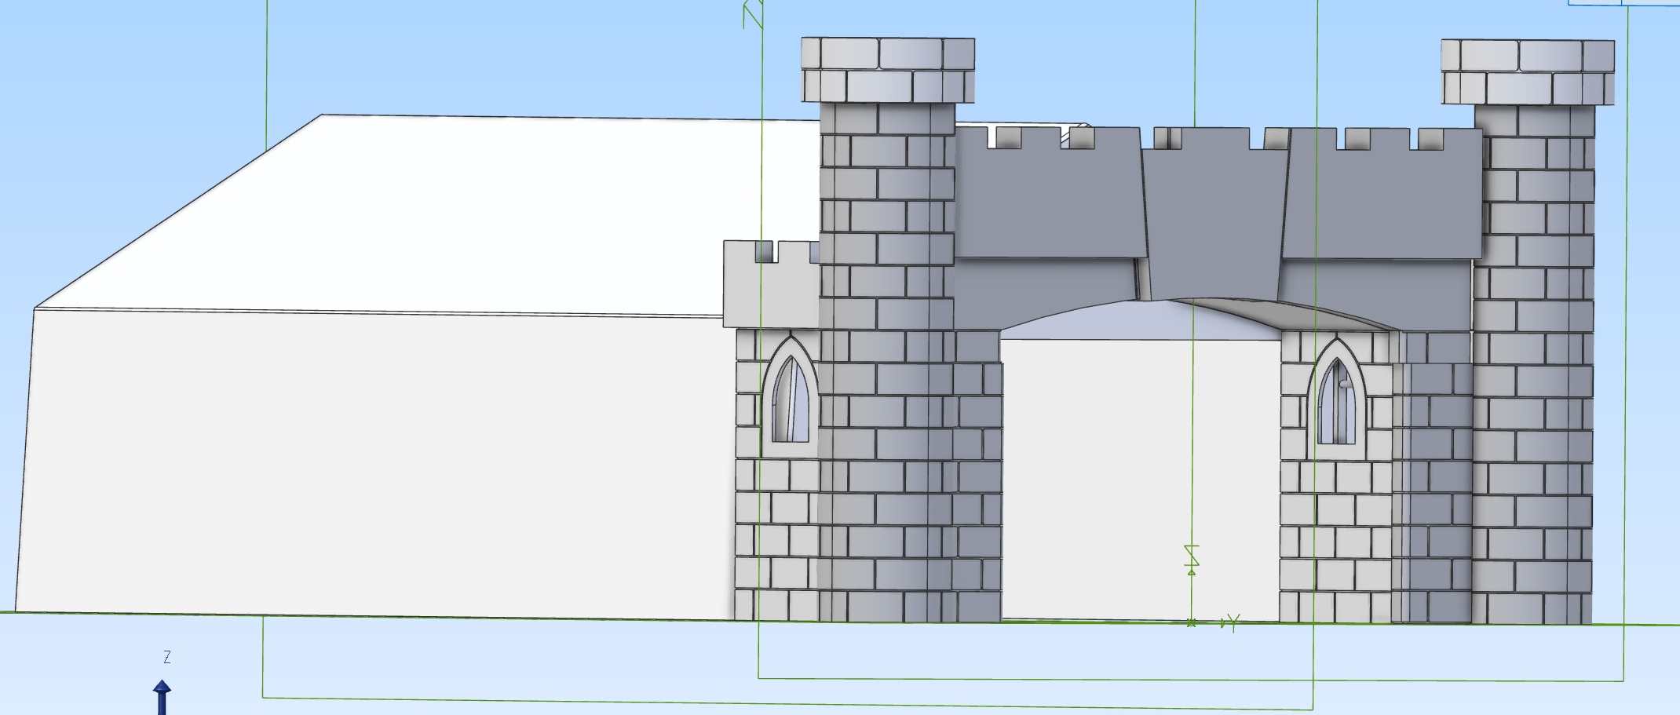Click the green Y axis label at the origin
Viewport: 1680px width, 715px height.
(1233, 624)
